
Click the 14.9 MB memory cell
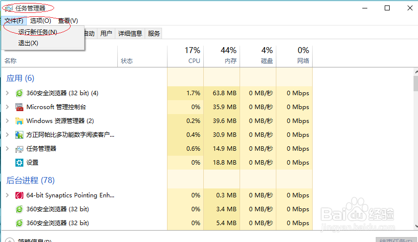pyautogui.click(x=222, y=148)
